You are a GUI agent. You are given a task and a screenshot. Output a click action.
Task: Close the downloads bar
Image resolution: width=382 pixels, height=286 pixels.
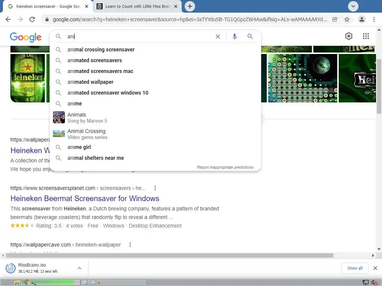pyautogui.click(x=375, y=268)
